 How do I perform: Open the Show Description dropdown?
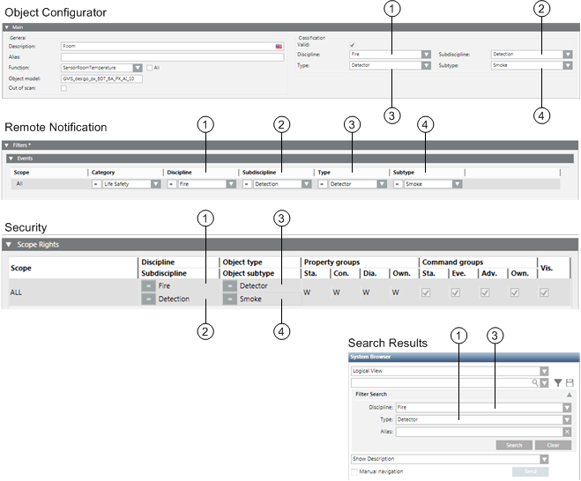click(544, 459)
